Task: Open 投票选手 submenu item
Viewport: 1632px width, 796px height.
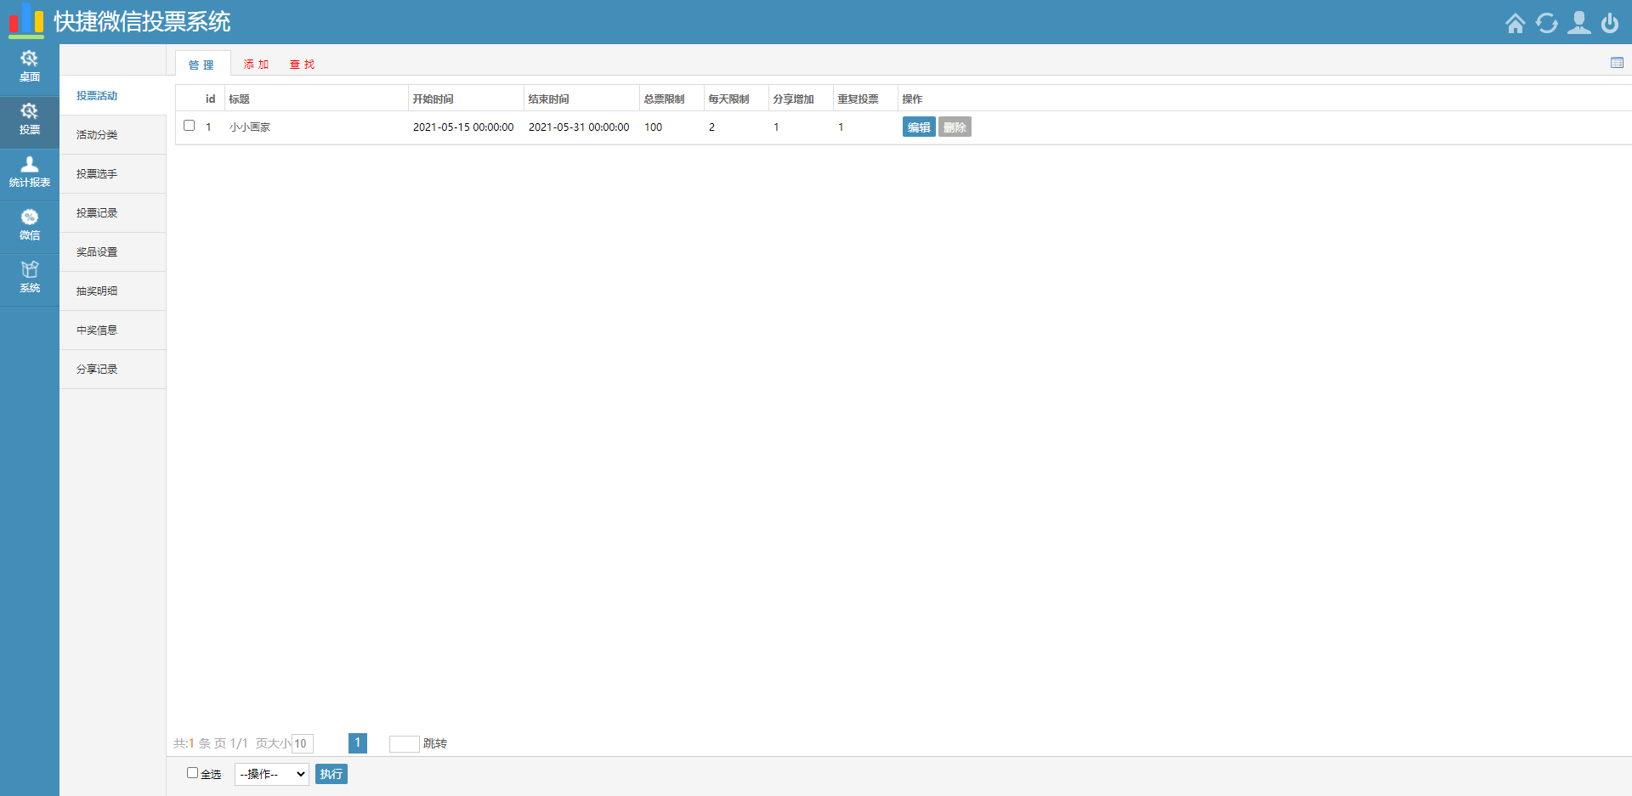Action: (113, 174)
